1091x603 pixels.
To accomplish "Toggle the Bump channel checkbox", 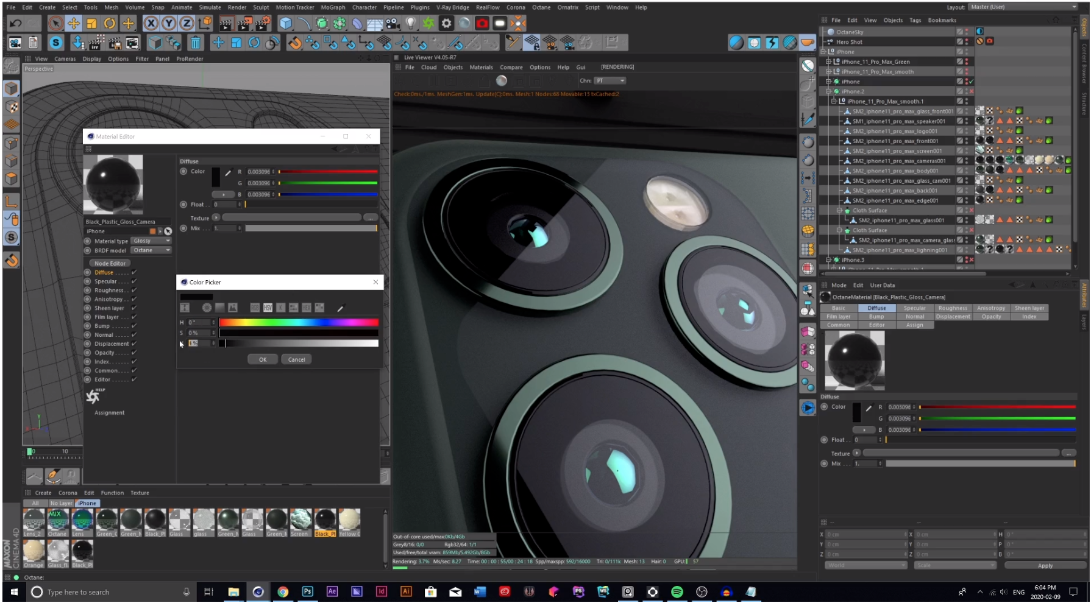I will point(134,326).
